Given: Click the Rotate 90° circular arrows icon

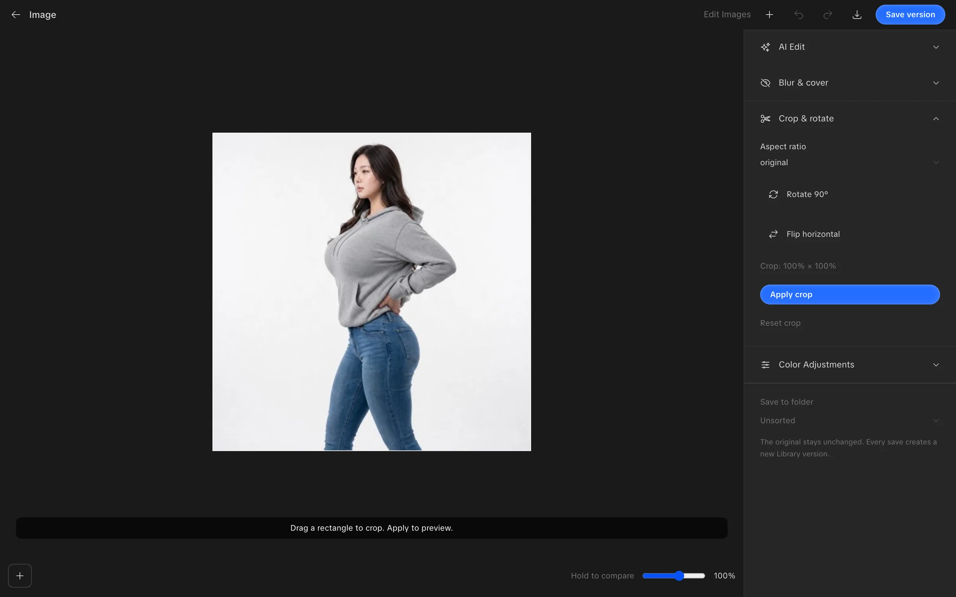Looking at the screenshot, I should point(773,194).
